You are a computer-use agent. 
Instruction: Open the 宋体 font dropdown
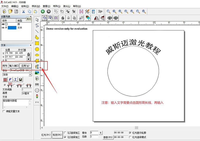click(30, 75)
